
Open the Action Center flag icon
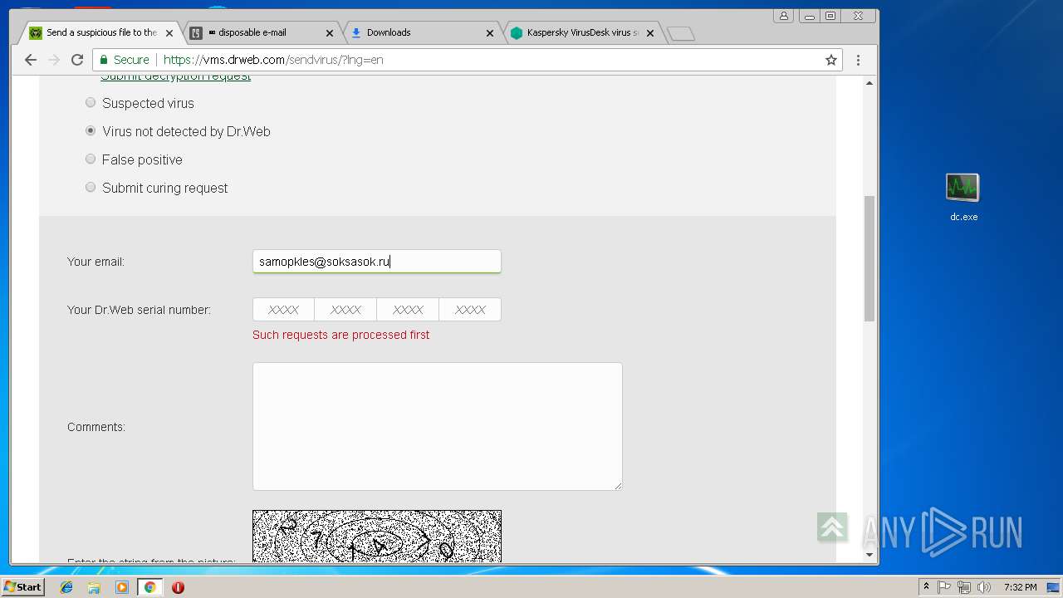tap(944, 587)
